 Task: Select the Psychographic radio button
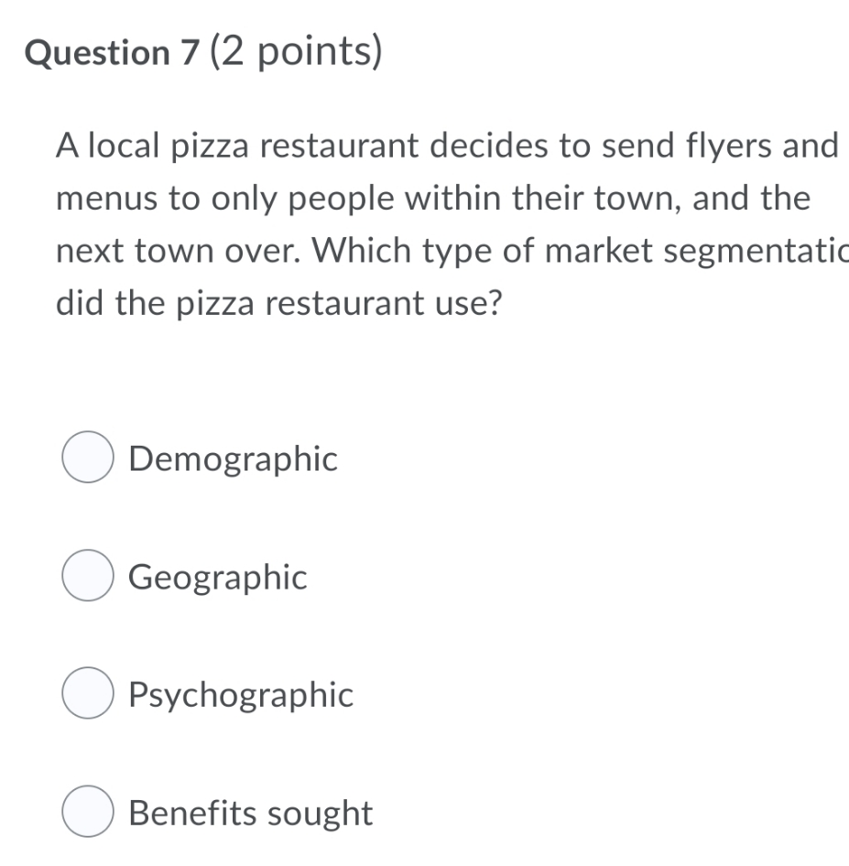pos(87,695)
